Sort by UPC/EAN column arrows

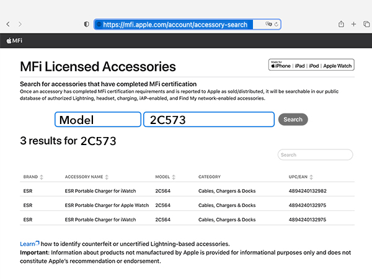point(311,177)
